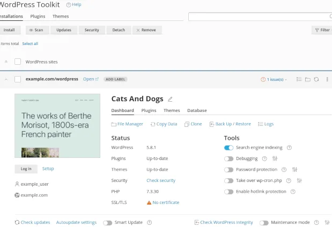Open the Filter dropdown
The image size is (332, 227).
pos(322,30)
